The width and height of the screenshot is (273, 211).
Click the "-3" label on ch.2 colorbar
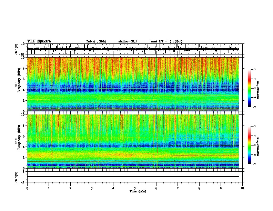(x=254, y=127)
